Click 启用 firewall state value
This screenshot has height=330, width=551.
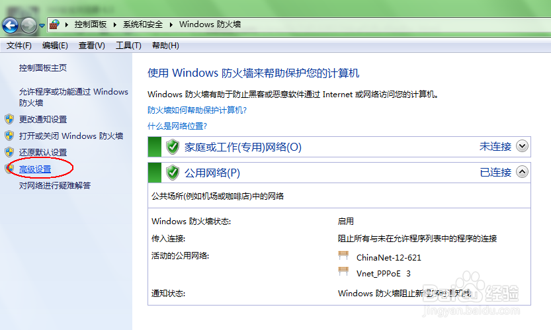coord(346,221)
